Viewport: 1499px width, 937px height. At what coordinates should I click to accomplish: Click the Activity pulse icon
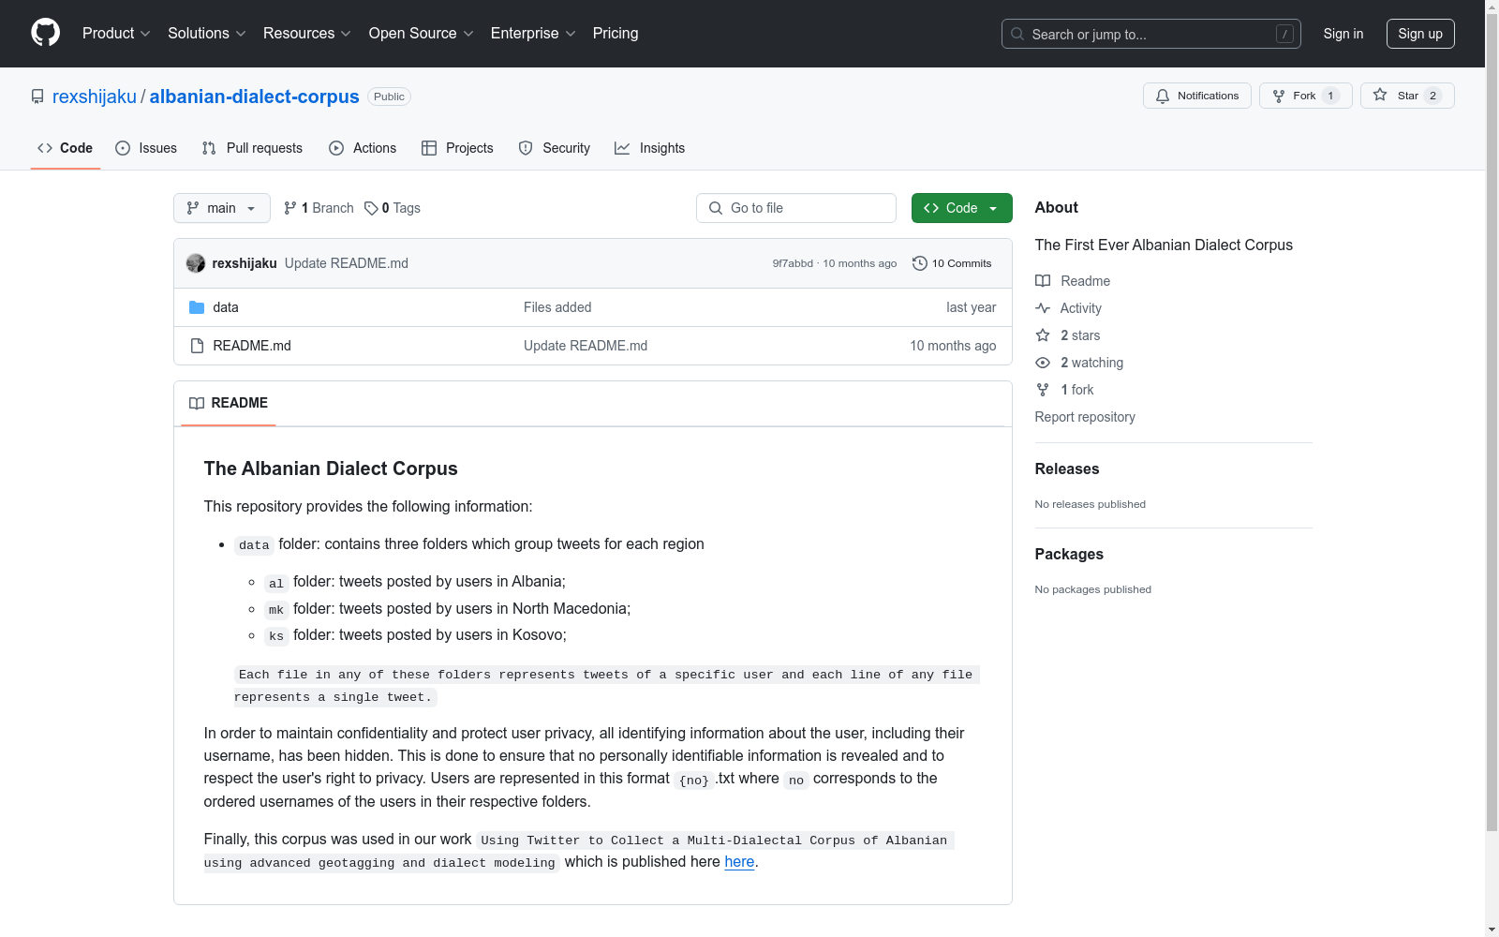(x=1043, y=308)
